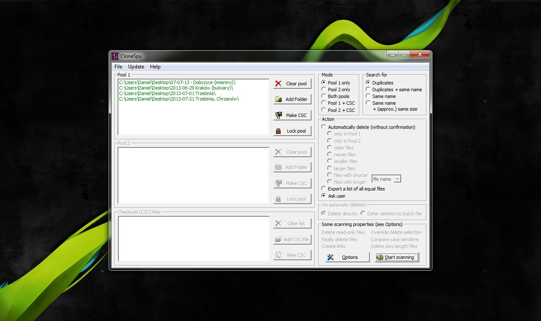Select the Kraków (bulwary) folder path

click(x=176, y=88)
